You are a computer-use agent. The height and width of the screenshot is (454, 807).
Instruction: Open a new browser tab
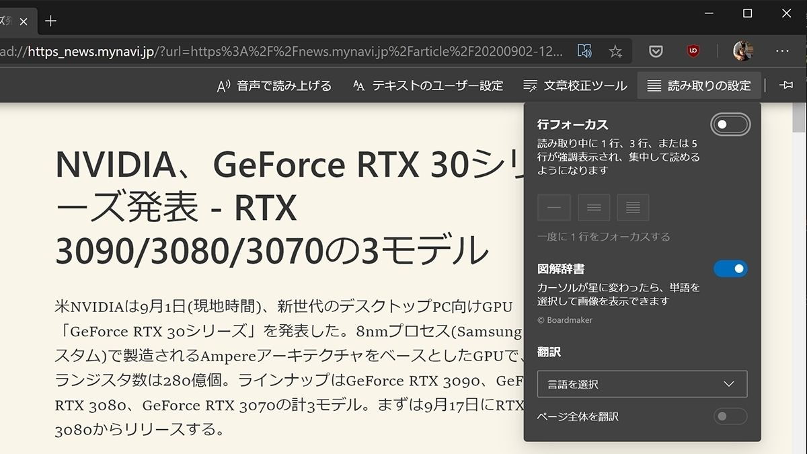pos(50,21)
